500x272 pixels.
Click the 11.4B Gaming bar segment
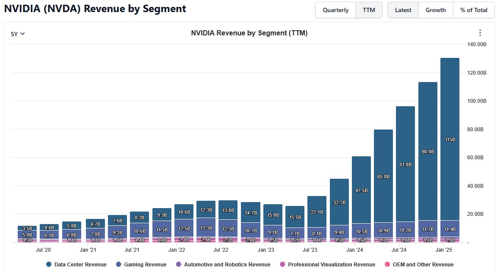450,229
